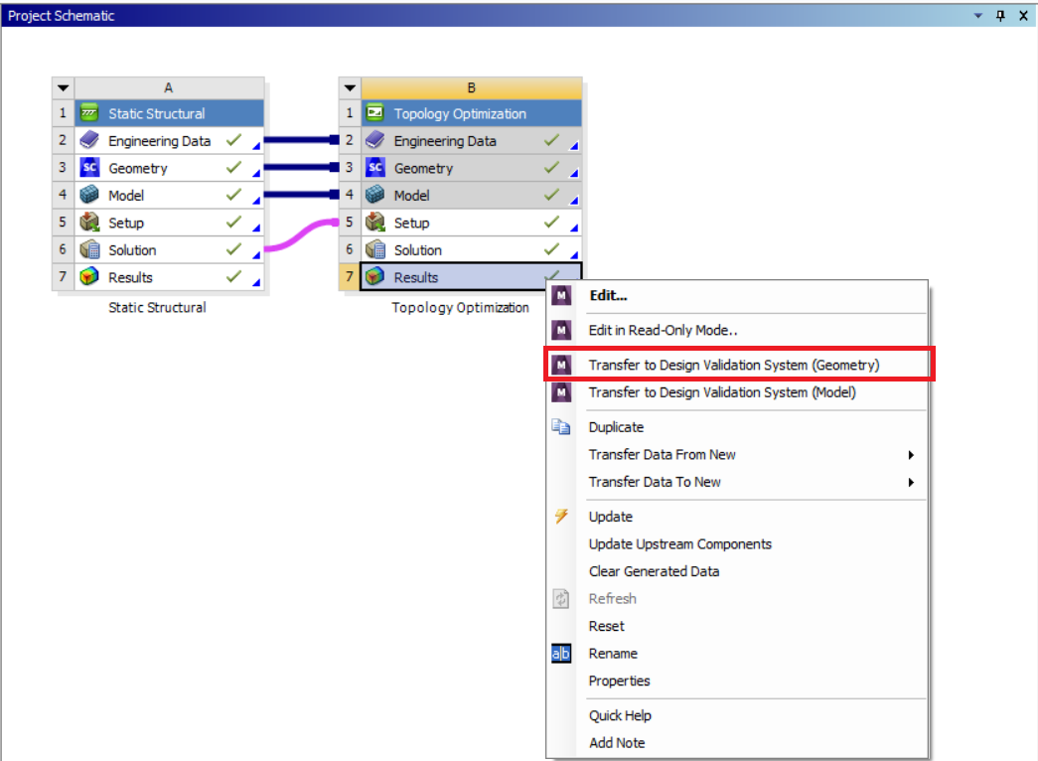Image resolution: width=1038 pixels, height=761 pixels.
Task: Click the Setup icon in system B
Action: pyautogui.click(x=374, y=223)
